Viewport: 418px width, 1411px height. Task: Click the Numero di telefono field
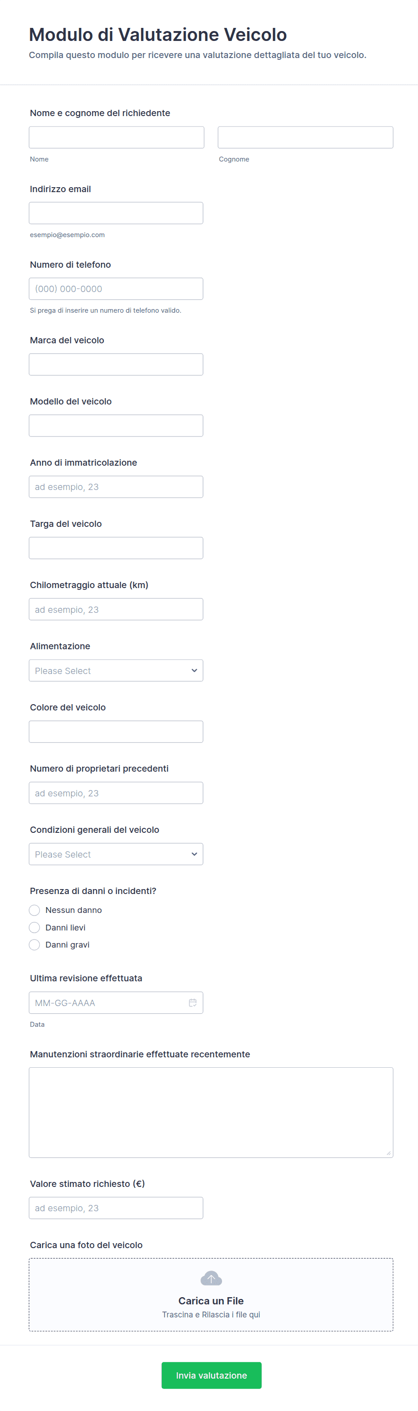click(x=116, y=289)
